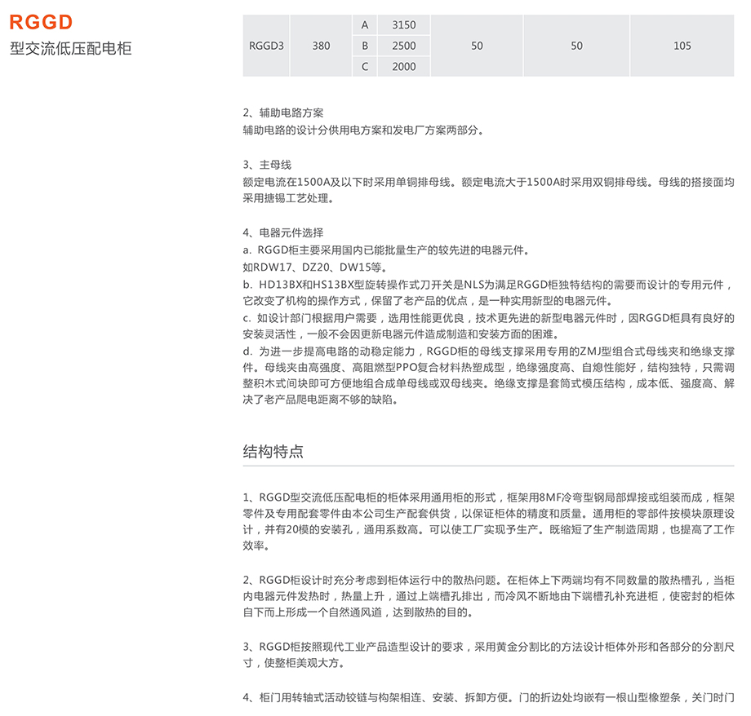The width and height of the screenshot is (751, 716).
Task: Click the 380 value in table
Action: 322,46
